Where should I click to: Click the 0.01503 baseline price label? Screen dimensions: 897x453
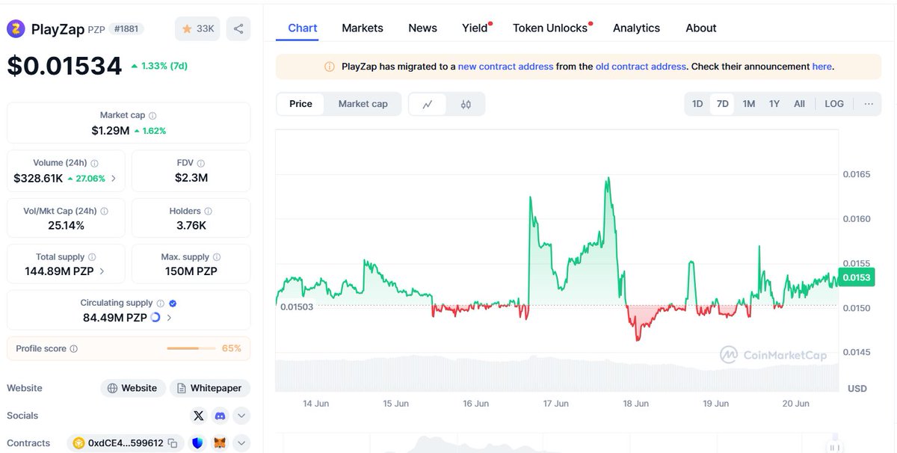(x=297, y=306)
